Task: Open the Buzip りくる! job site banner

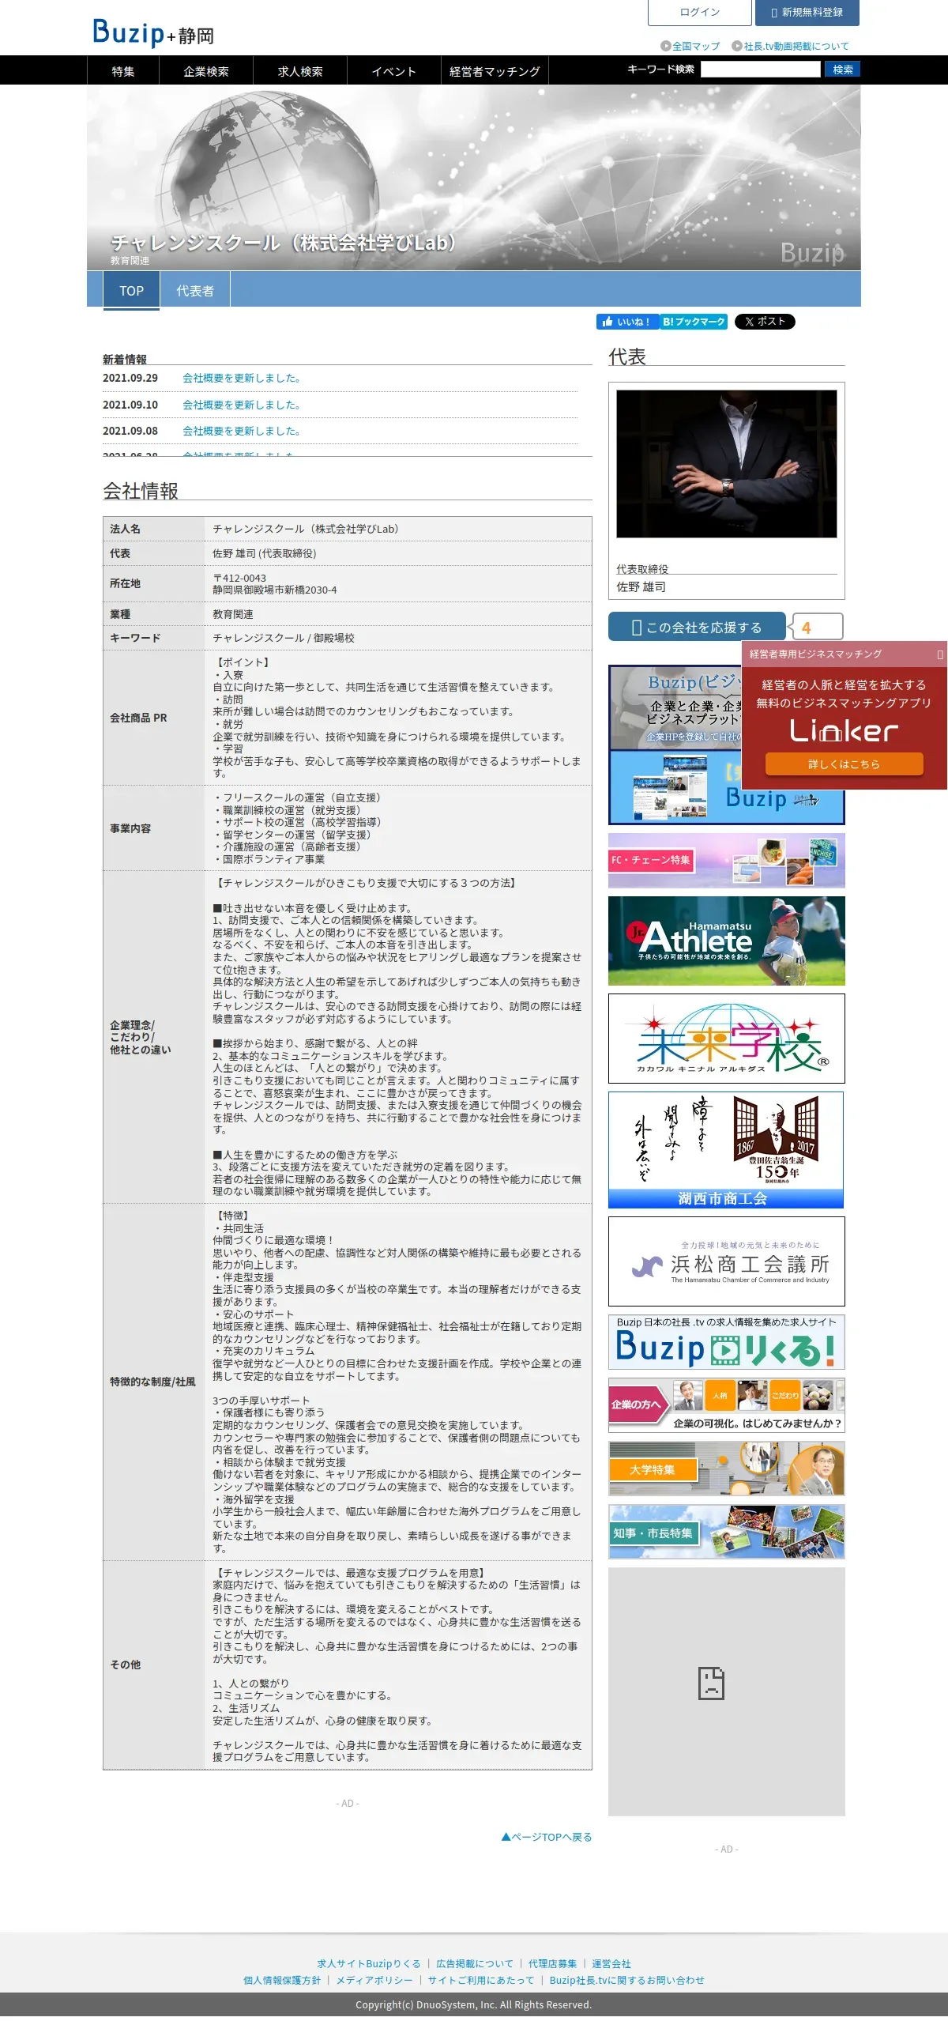Action: (x=726, y=1342)
